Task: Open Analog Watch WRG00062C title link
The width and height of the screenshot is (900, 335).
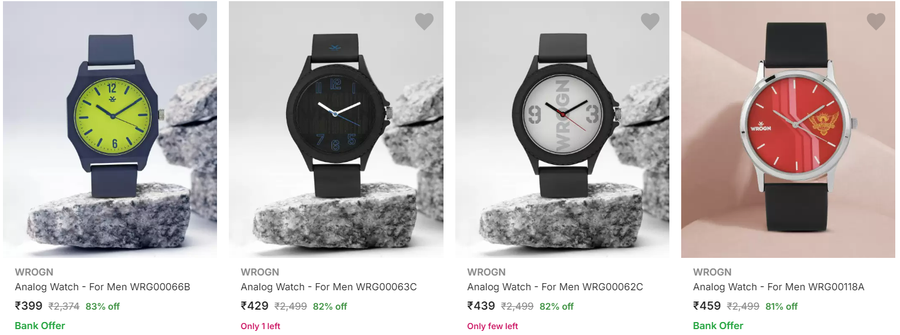Action: coord(555,287)
